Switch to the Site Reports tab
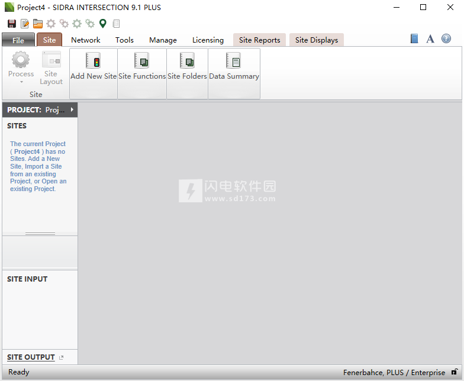 [259, 40]
